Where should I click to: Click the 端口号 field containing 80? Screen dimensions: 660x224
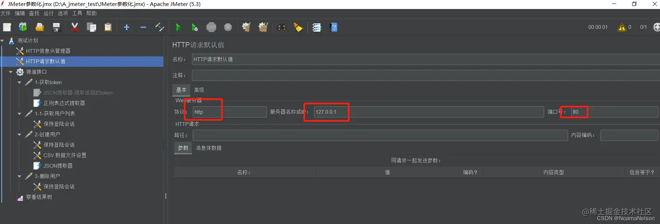[614, 112]
